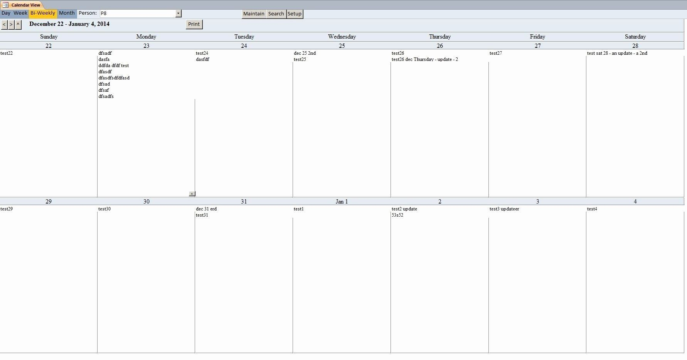Click the Search button

point(276,14)
